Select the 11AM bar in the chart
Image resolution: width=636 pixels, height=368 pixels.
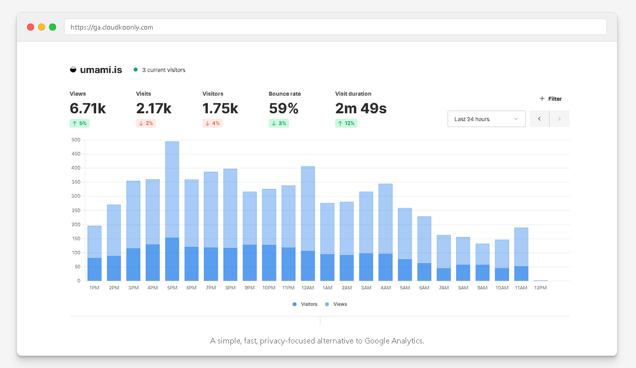pyautogui.click(x=521, y=254)
